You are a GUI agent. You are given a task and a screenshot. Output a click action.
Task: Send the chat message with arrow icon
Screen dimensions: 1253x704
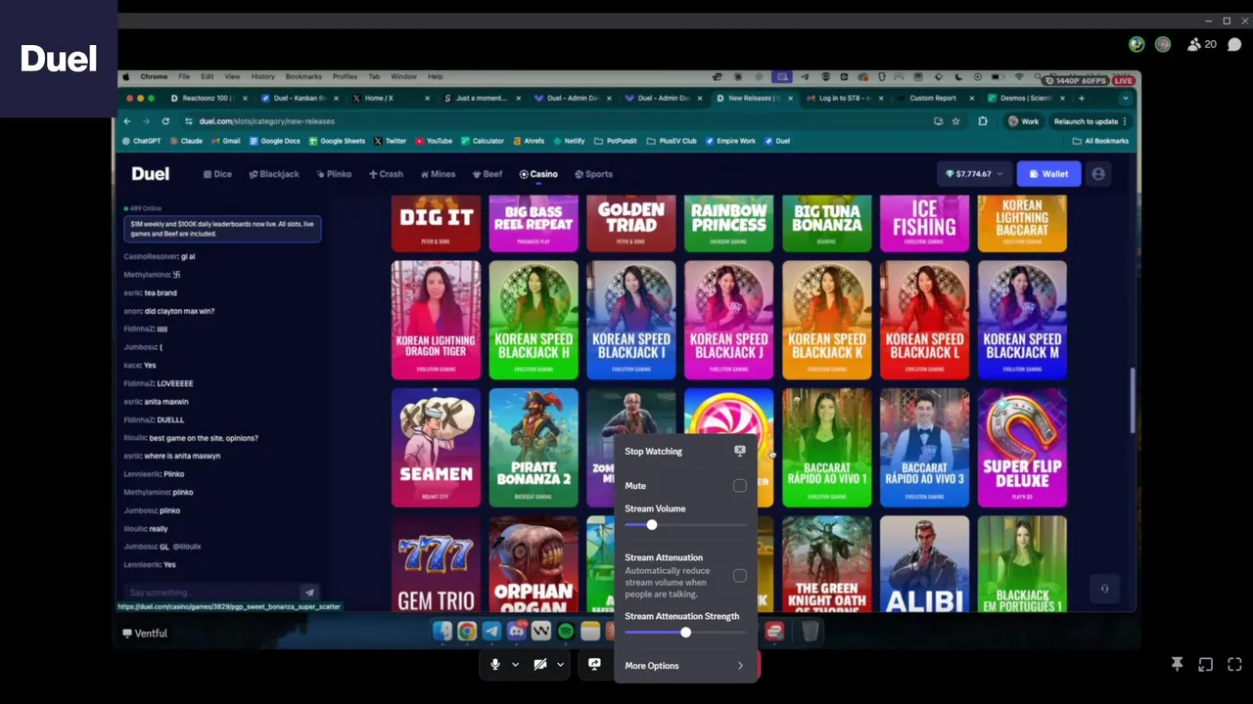click(309, 593)
